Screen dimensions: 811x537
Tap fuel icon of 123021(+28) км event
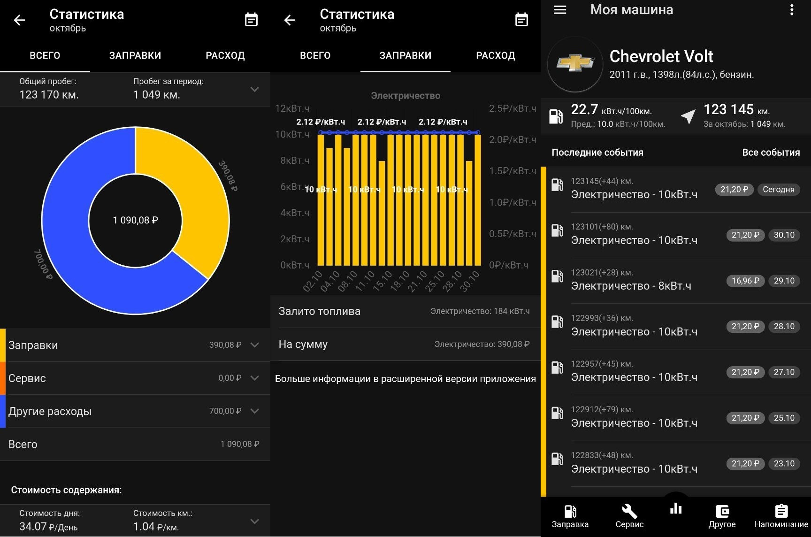tap(557, 276)
